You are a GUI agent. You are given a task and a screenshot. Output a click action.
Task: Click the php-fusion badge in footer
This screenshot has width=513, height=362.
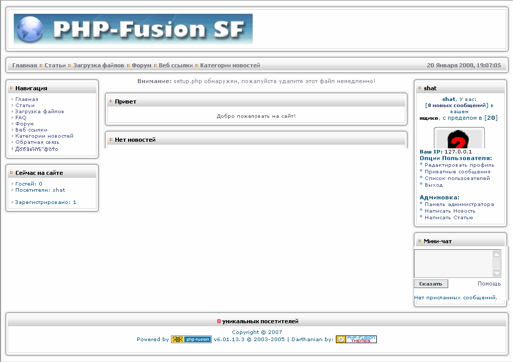click(x=191, y=340)
